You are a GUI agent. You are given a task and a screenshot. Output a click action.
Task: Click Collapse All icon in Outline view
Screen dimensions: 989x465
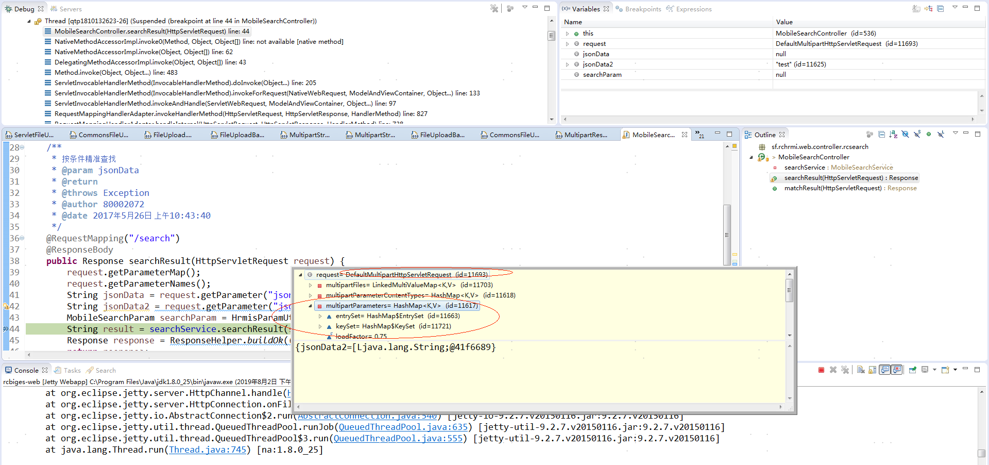881,135
